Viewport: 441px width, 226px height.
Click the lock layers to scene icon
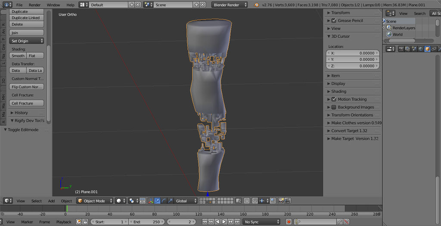point(239,201)
